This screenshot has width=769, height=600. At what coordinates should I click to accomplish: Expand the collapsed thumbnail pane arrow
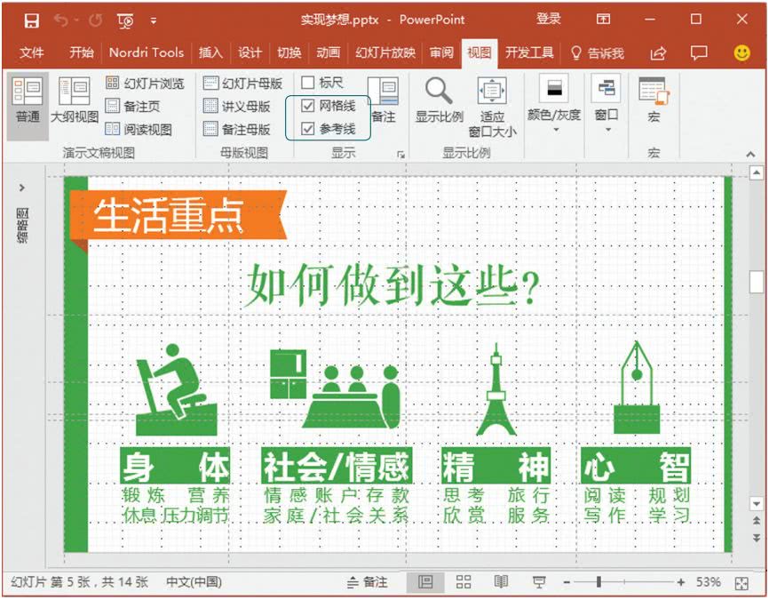coord(22,188)
